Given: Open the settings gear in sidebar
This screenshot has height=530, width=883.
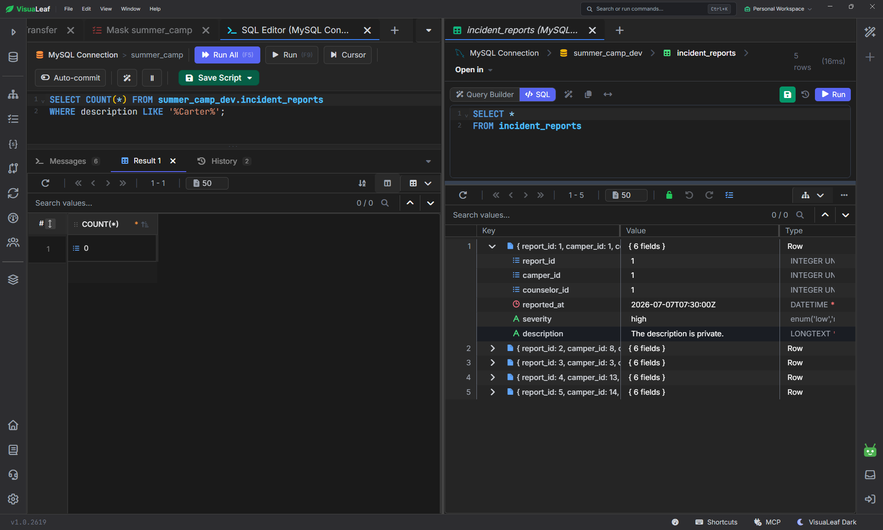Looking at the screenshot, I should (x=13, y=499).
